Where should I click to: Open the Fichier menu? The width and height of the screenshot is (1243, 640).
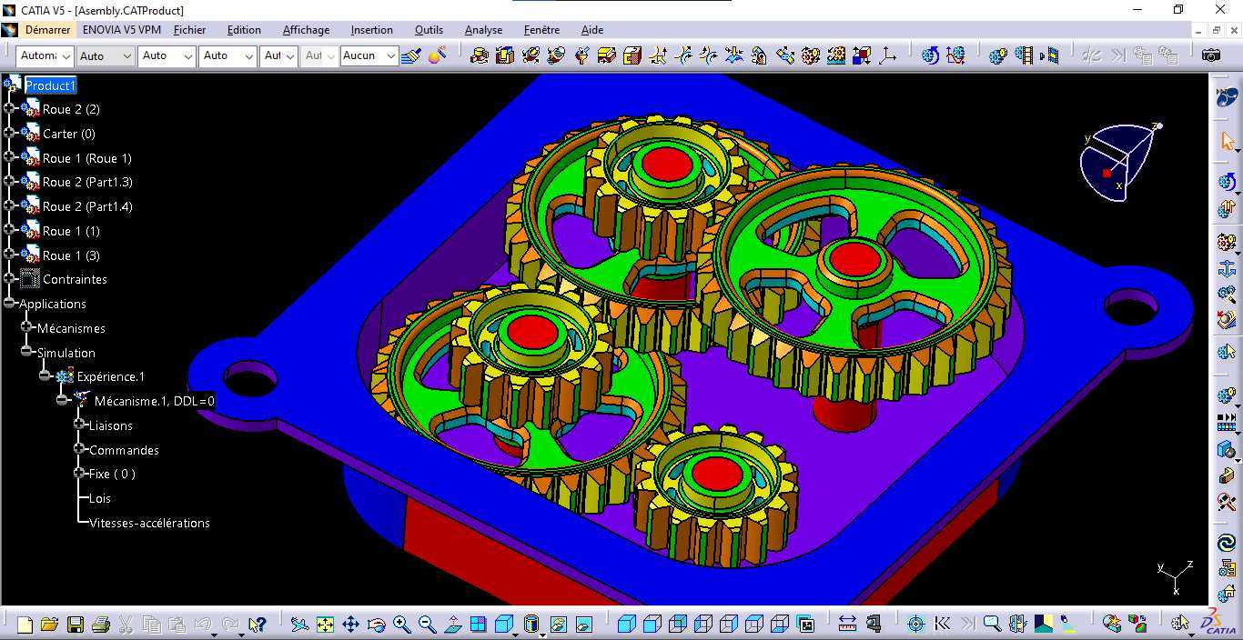(189, 30)
